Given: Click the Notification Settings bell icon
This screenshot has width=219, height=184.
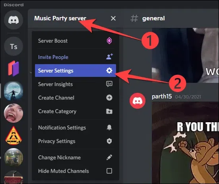Looking at the screenshot, I should (x=109, y=127).
